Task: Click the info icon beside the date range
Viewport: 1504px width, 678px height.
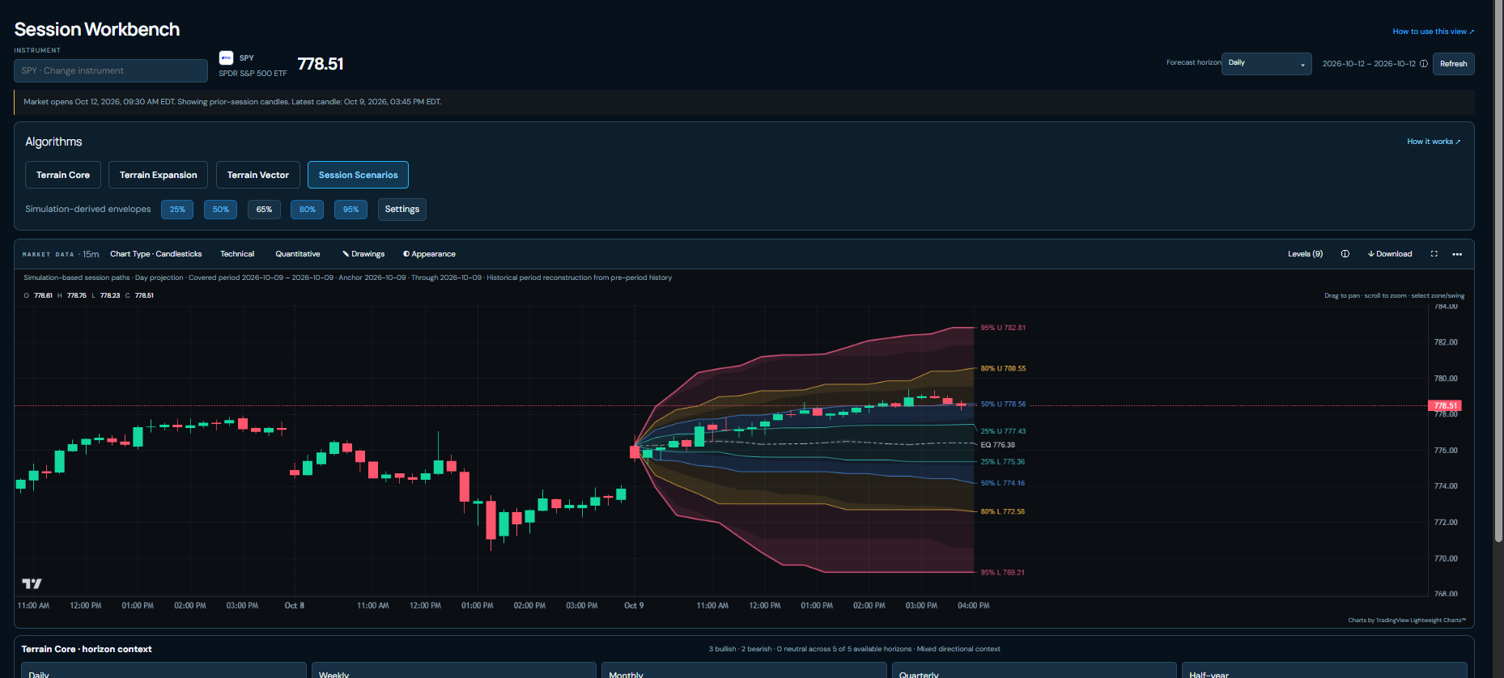Action: tap(1424, 64)
